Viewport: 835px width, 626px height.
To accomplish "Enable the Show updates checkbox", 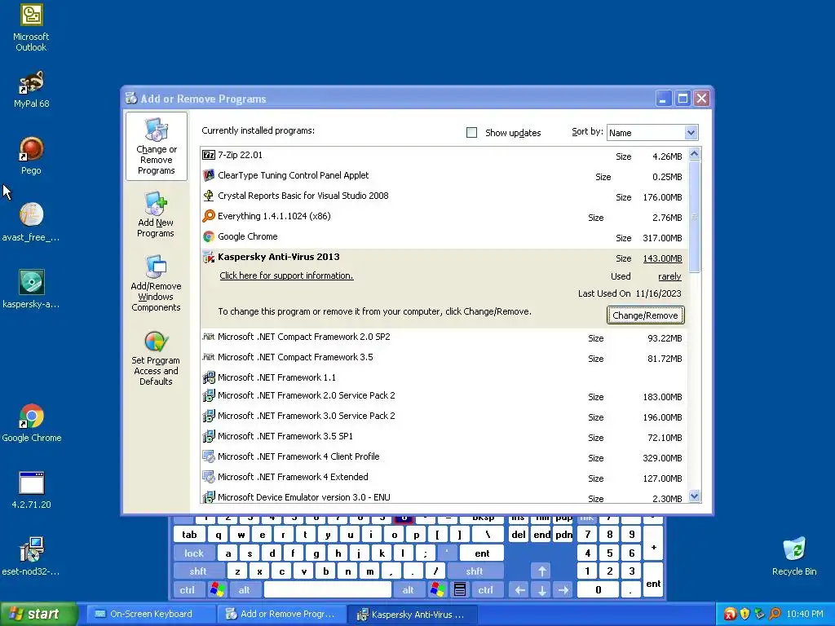I will (471, 133).
